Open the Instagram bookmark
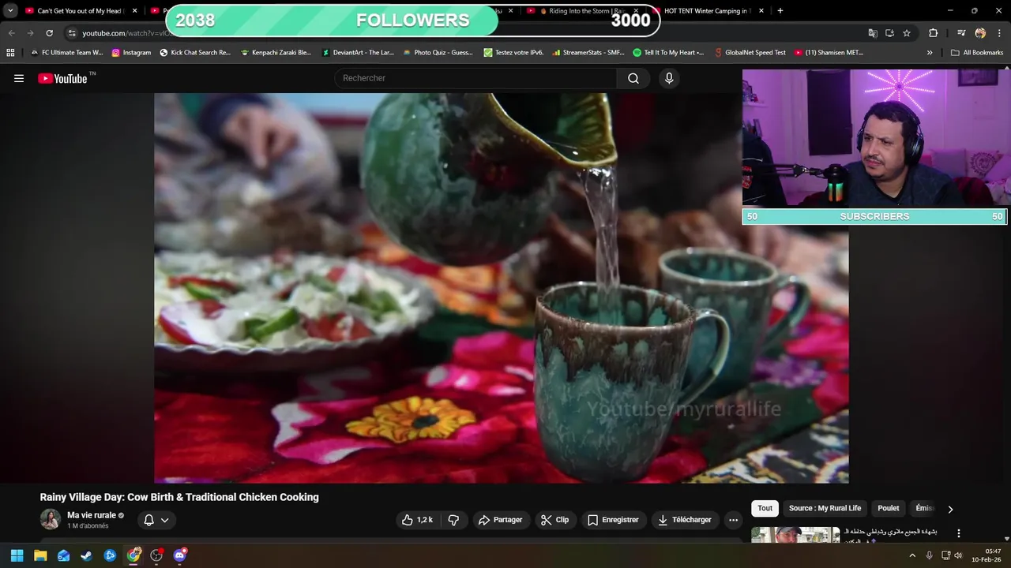Screen dimensions: 1011x568 tap(131, 53)
